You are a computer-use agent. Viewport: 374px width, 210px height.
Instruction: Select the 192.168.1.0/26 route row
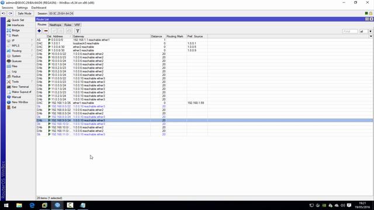tap(205, 103)
